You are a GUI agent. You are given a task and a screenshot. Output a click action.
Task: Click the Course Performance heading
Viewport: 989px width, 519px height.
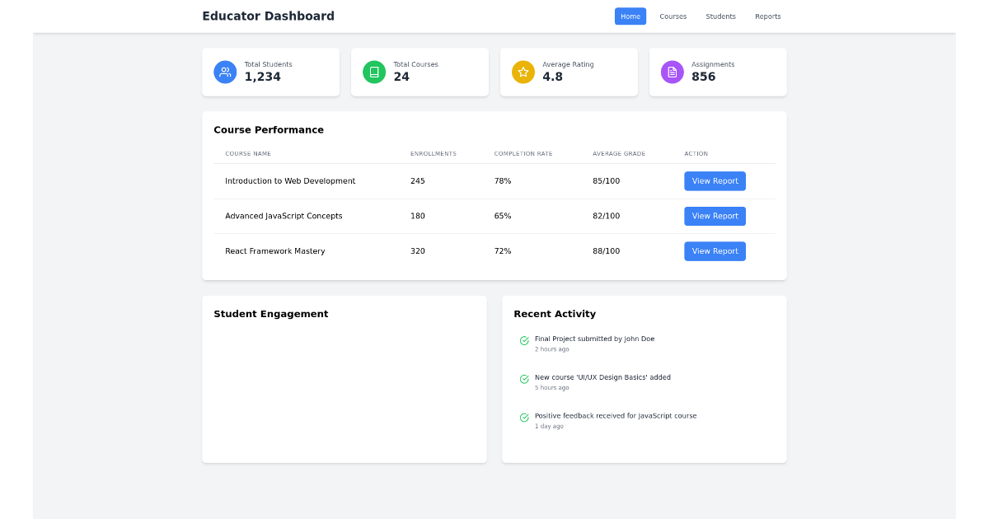(268, 129)
